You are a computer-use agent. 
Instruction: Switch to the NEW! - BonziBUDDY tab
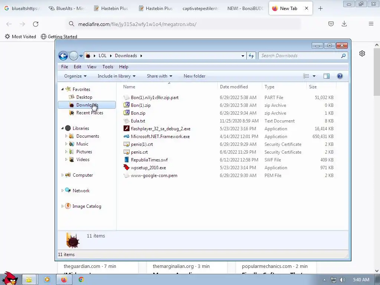click(245, 9)
